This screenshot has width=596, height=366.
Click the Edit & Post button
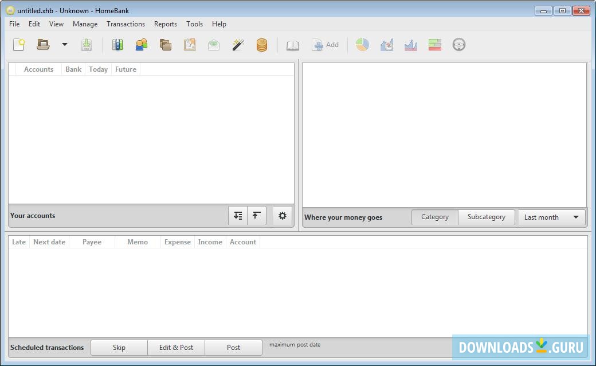click(176, 348)
